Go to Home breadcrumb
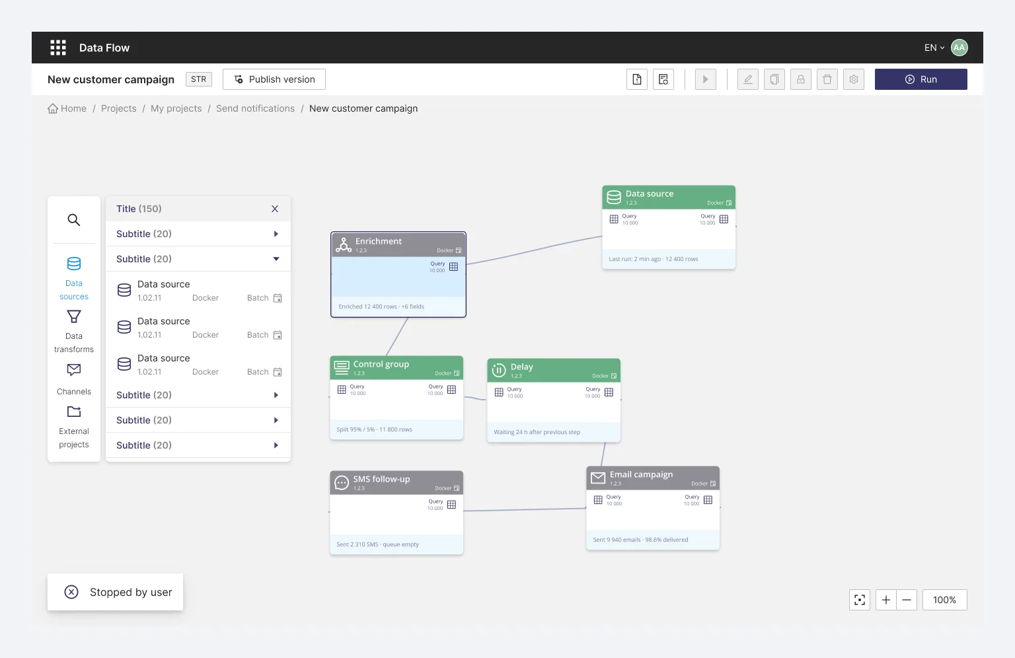 pos(67,108)
